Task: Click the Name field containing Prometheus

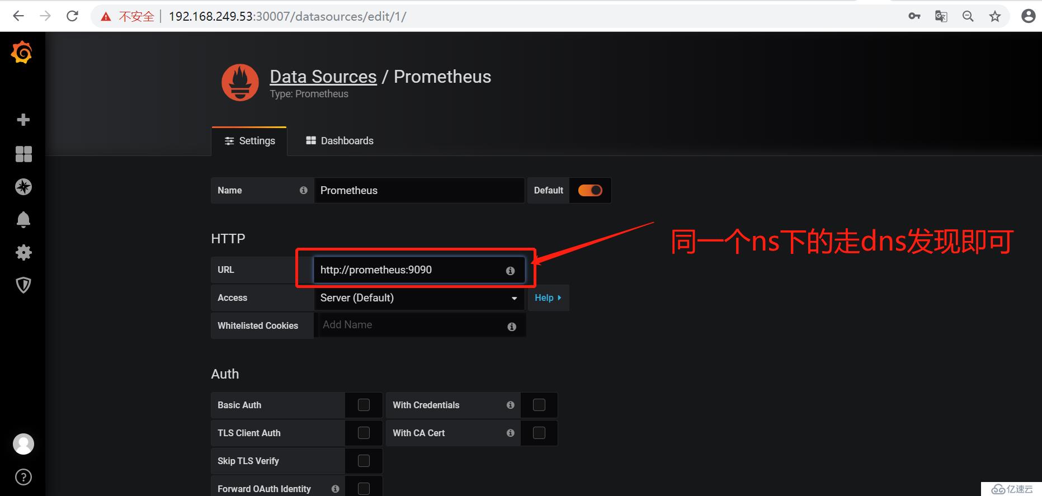Action: point(419,190)
